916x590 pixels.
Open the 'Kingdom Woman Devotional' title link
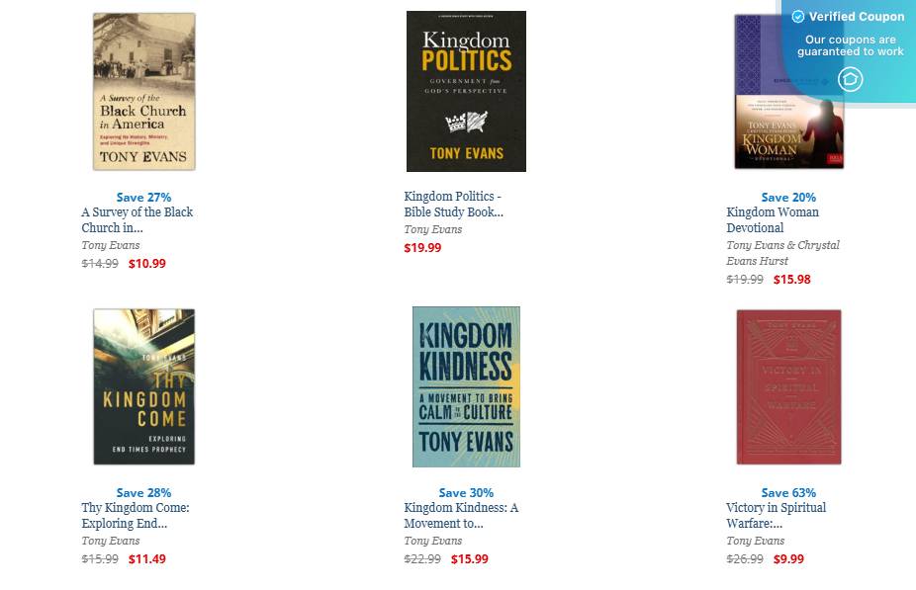point(773,220)
